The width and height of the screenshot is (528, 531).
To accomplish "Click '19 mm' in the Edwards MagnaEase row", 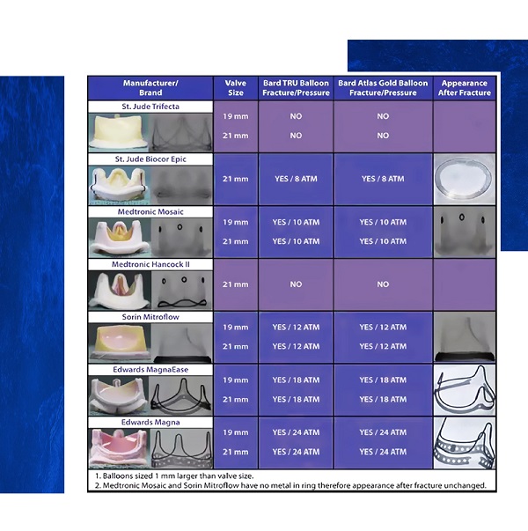I will tap(236, 380).
